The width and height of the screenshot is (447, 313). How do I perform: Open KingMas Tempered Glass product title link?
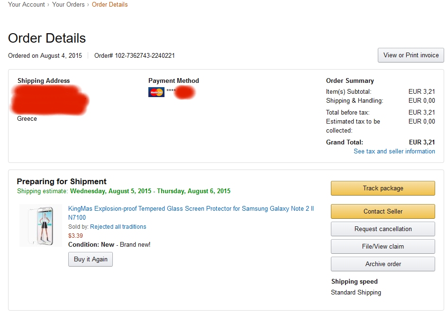tap(191, 213)
